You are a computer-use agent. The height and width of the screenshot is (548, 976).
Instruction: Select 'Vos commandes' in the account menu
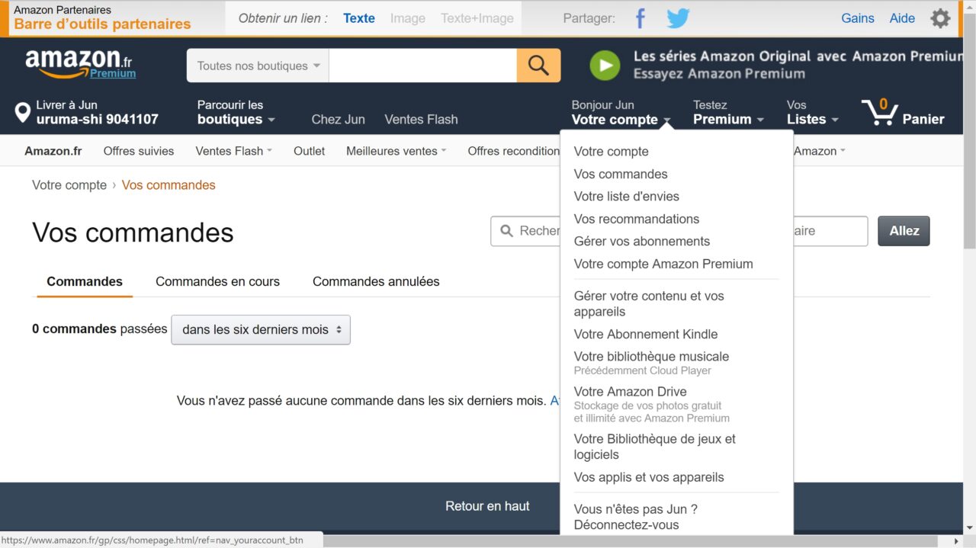pyautogui.click(x=621, y=174)
